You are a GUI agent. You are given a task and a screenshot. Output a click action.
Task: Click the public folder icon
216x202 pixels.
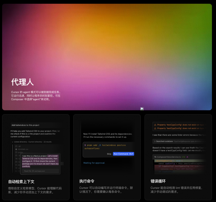[16, 152]
